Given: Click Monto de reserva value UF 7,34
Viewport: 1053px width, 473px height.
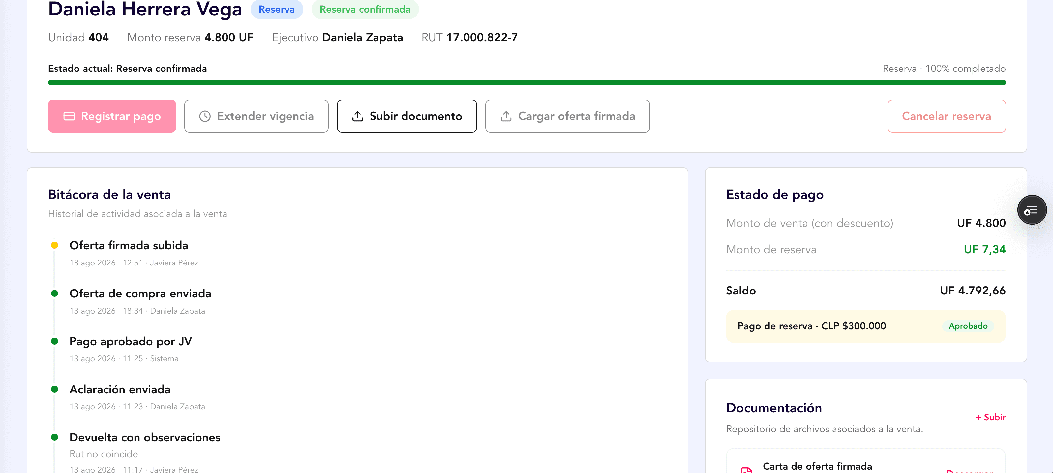Looking at the screenshot, I should pyautogui.click(x=984, y=249).
